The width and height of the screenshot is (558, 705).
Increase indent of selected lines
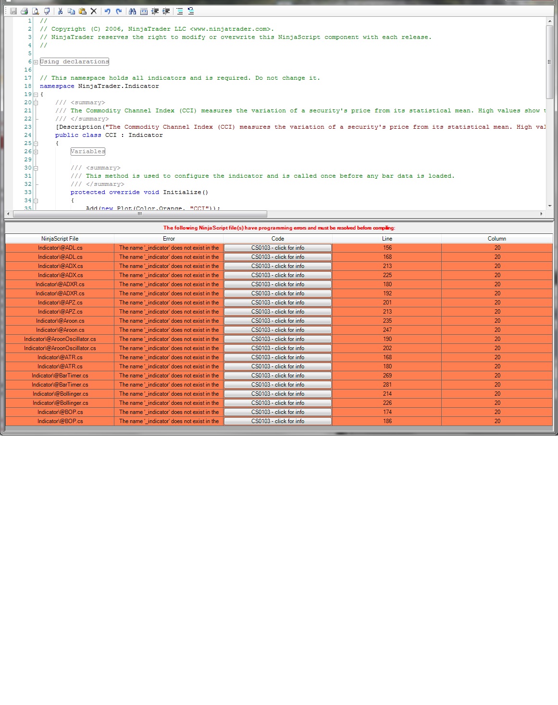166,11
